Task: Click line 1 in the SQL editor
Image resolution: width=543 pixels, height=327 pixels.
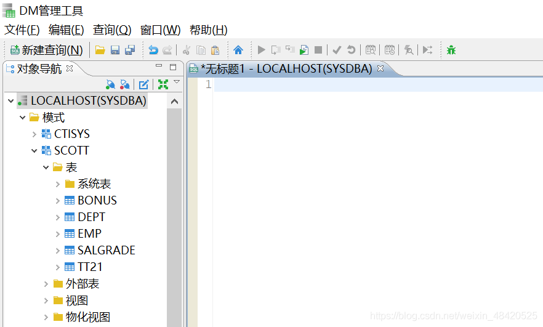Action: coord(379,84)
